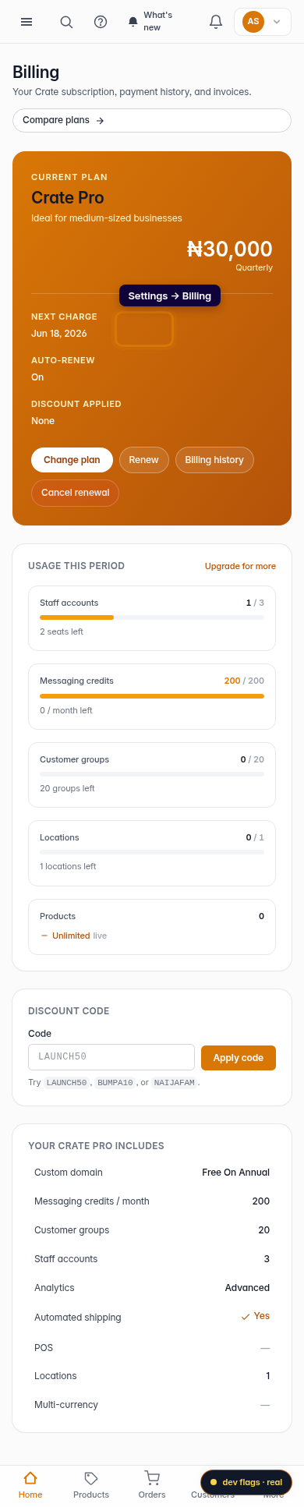
Task: Click the Locations usage bar
Action: pyautogui.click(x=152, y=852)
